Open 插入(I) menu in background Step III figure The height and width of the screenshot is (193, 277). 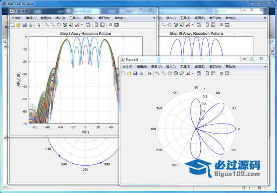click(170, 18)
